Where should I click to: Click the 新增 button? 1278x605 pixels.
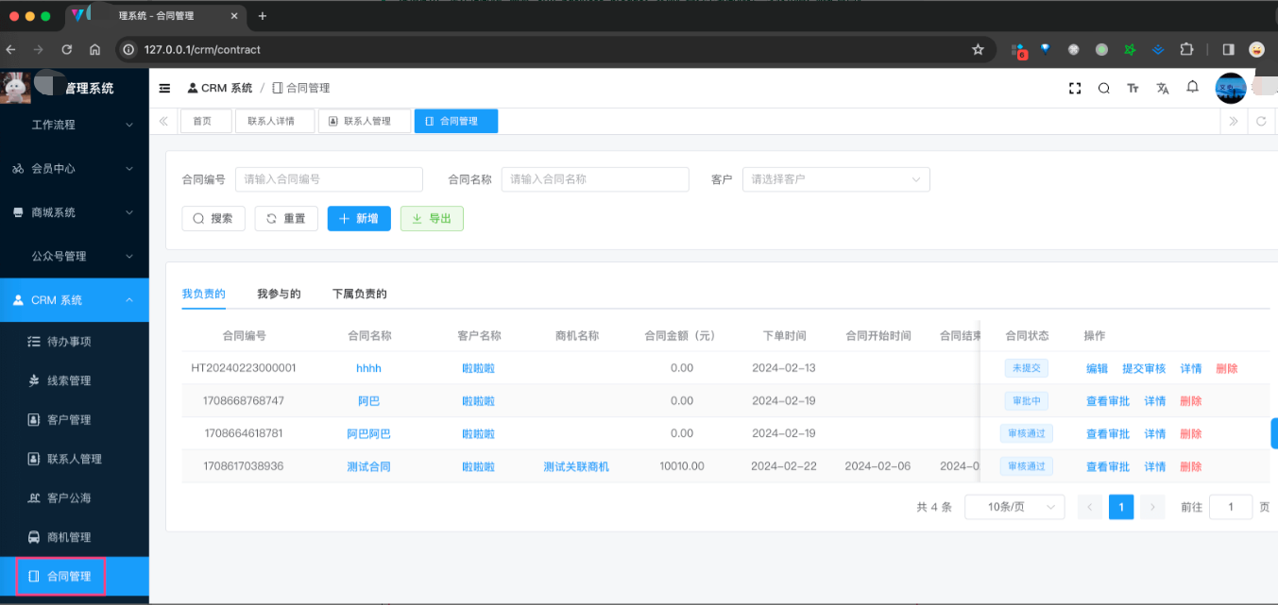coord(359,218)
